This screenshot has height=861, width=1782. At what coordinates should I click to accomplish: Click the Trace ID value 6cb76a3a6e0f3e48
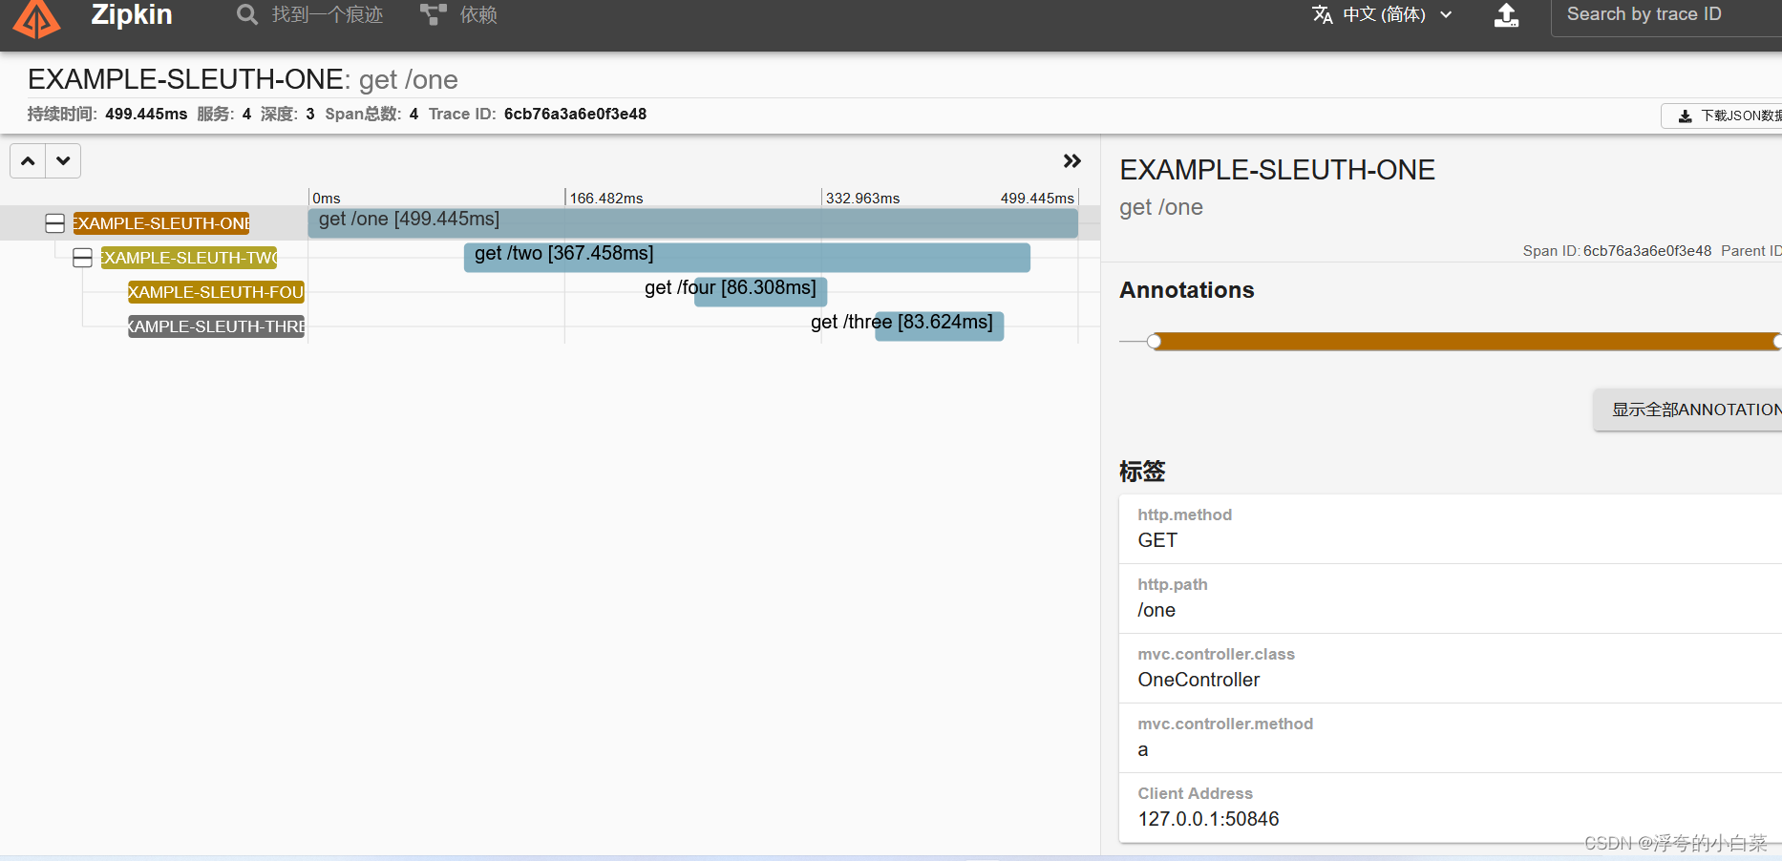pyautogui.click(x=575, y=114)
